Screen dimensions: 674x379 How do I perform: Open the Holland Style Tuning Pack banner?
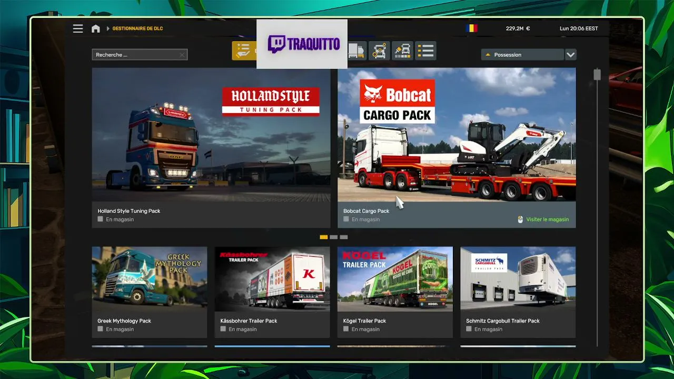click(211, 134)
